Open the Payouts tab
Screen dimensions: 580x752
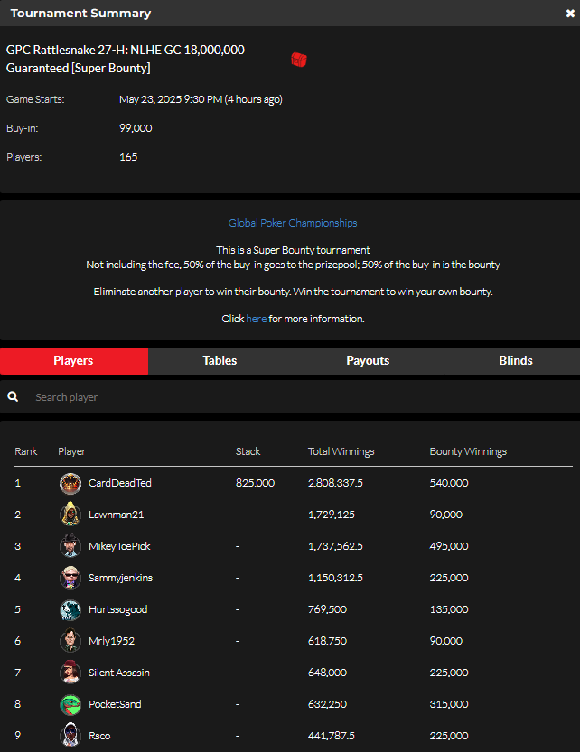click(368, 361)
